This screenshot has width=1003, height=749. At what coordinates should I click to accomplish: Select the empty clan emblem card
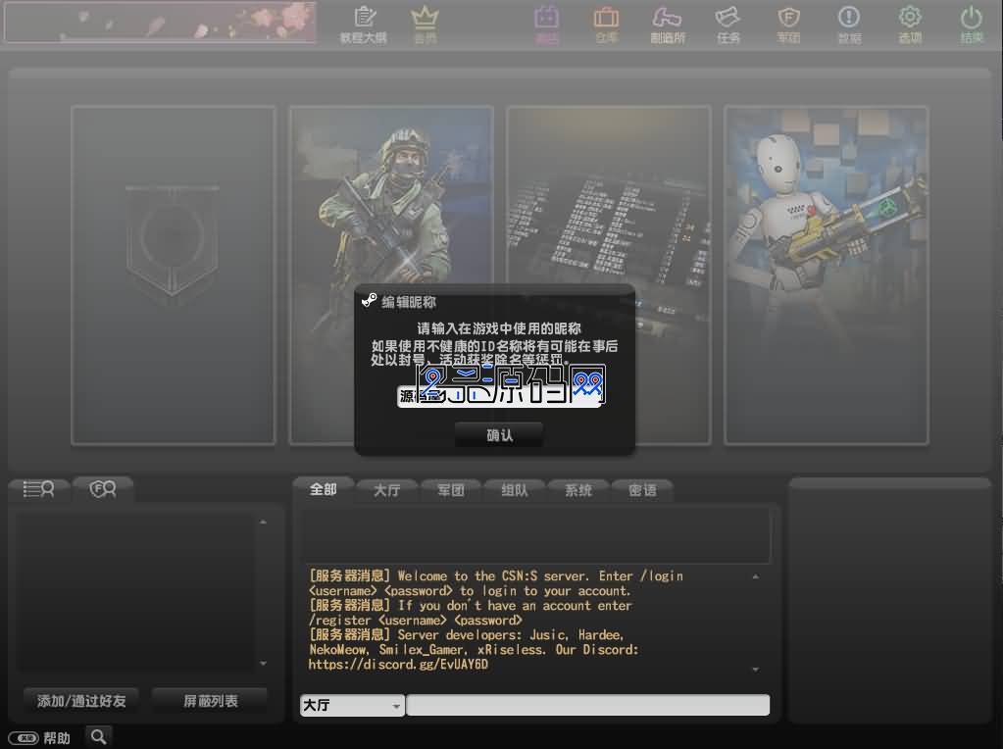tap(174, 275)
